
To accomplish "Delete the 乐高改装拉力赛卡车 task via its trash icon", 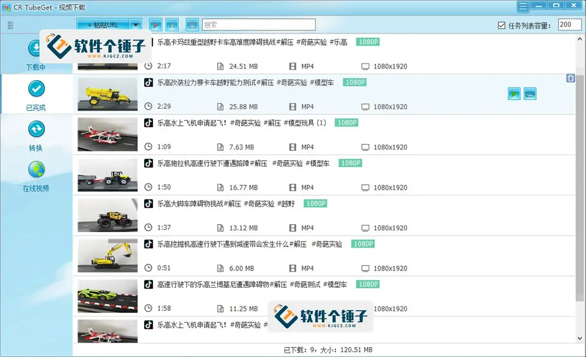I will click(x=570, y=78).
